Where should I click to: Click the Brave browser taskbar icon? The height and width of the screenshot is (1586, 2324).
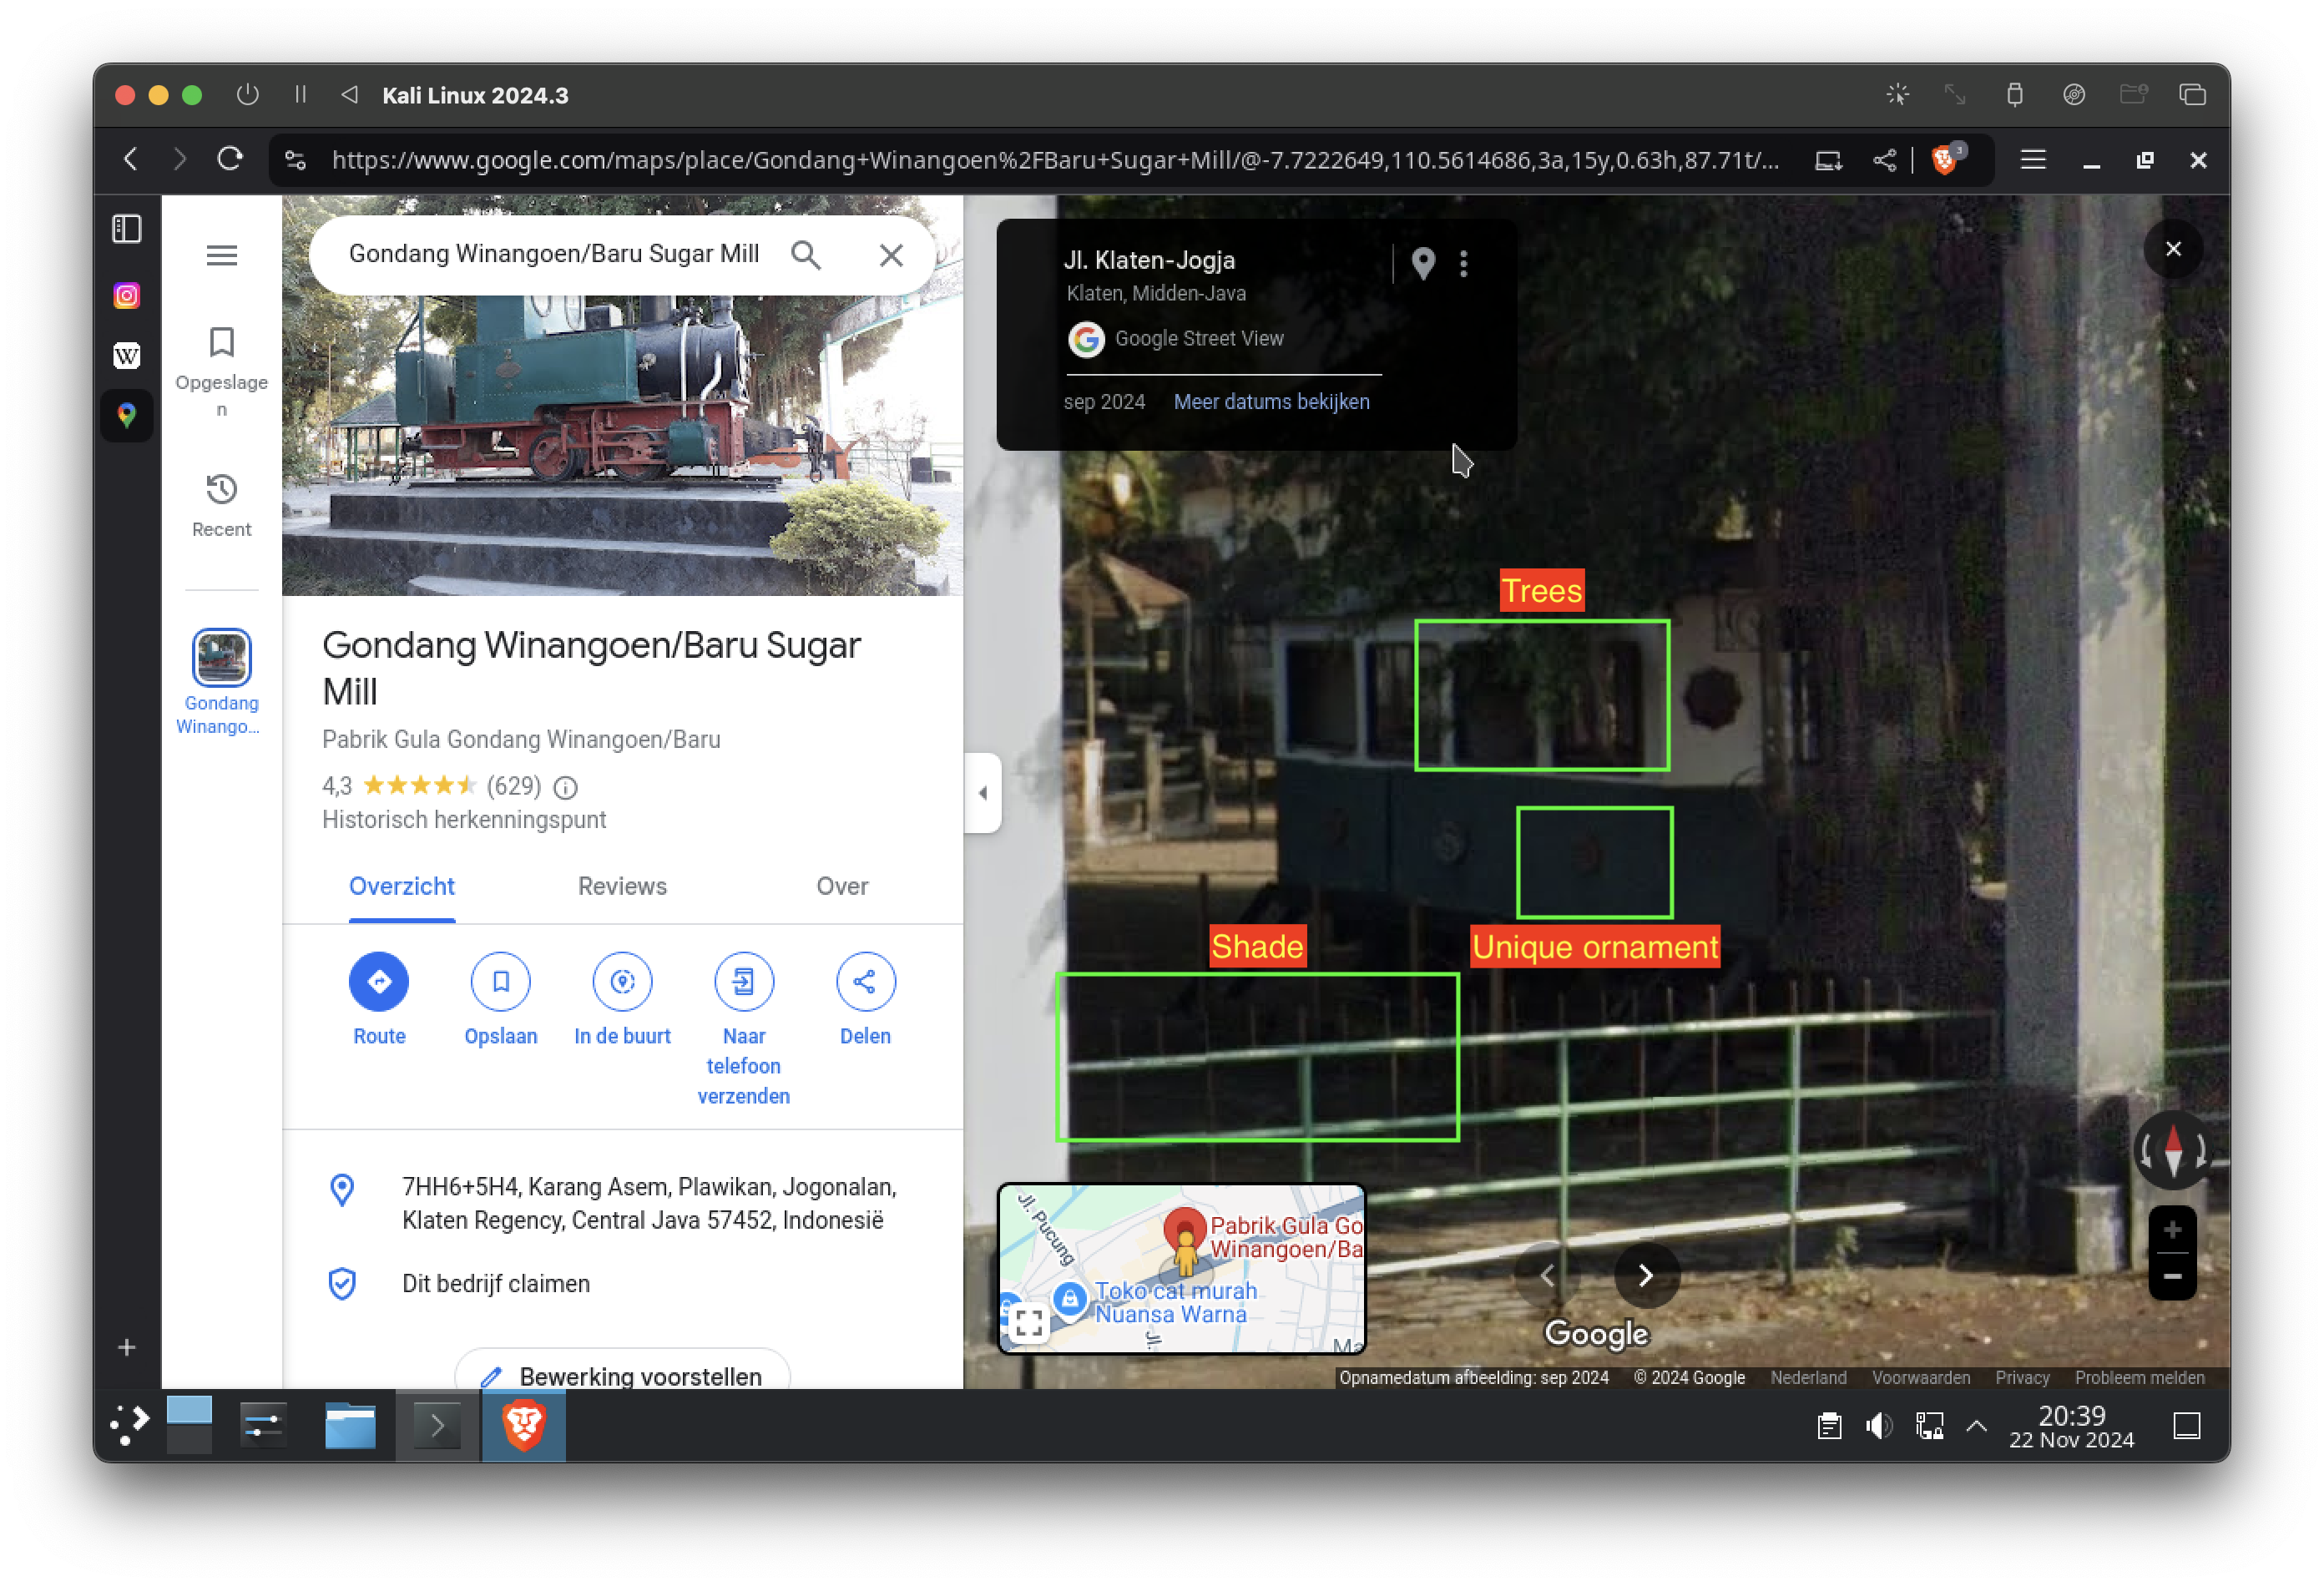click(x=523, y=1425)
